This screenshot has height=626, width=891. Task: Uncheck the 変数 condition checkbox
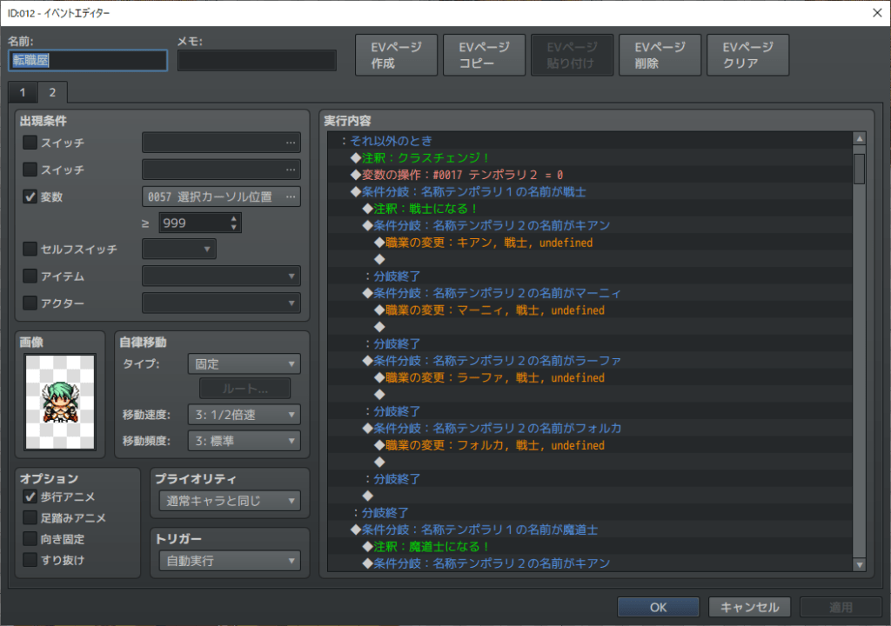(x=30, y=196)
